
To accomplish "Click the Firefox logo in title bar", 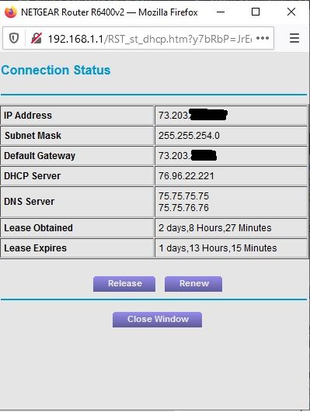I will (11, 12).
